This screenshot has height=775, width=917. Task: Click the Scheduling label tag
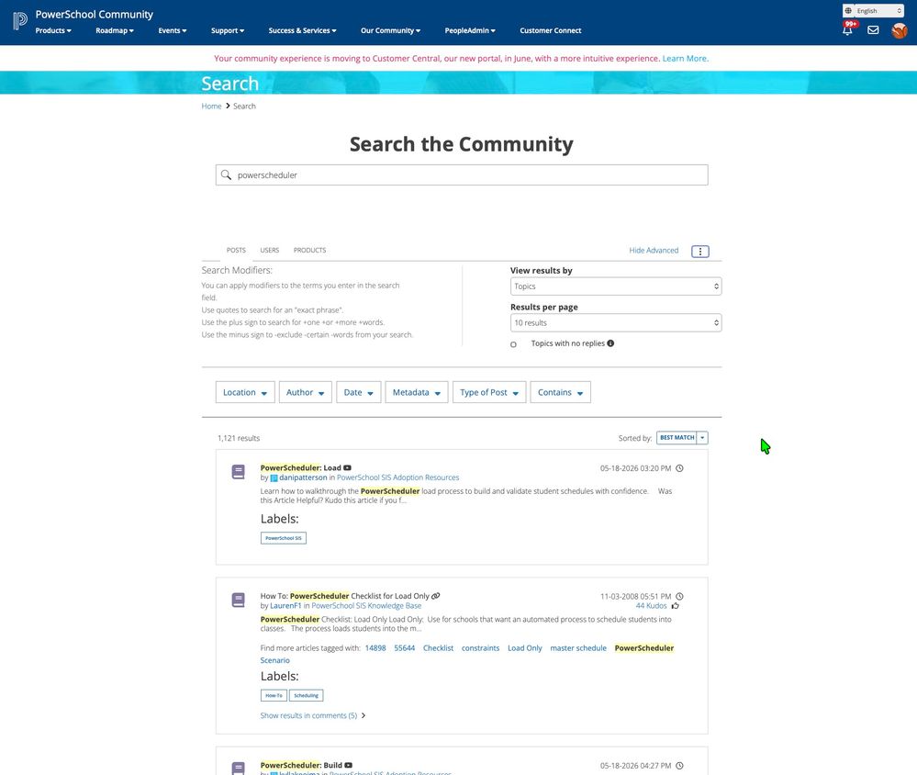coord(306,695)
